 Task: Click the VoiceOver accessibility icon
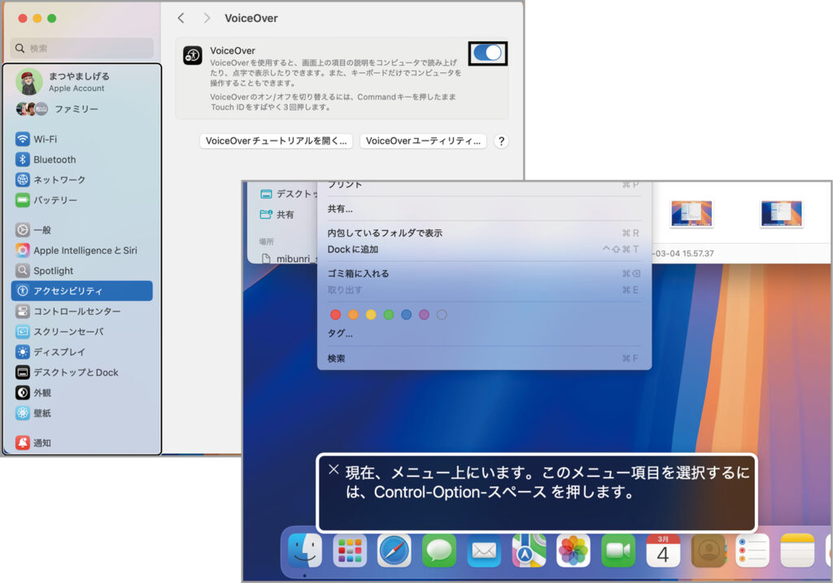pyautogui.click(x=192, y=55)
